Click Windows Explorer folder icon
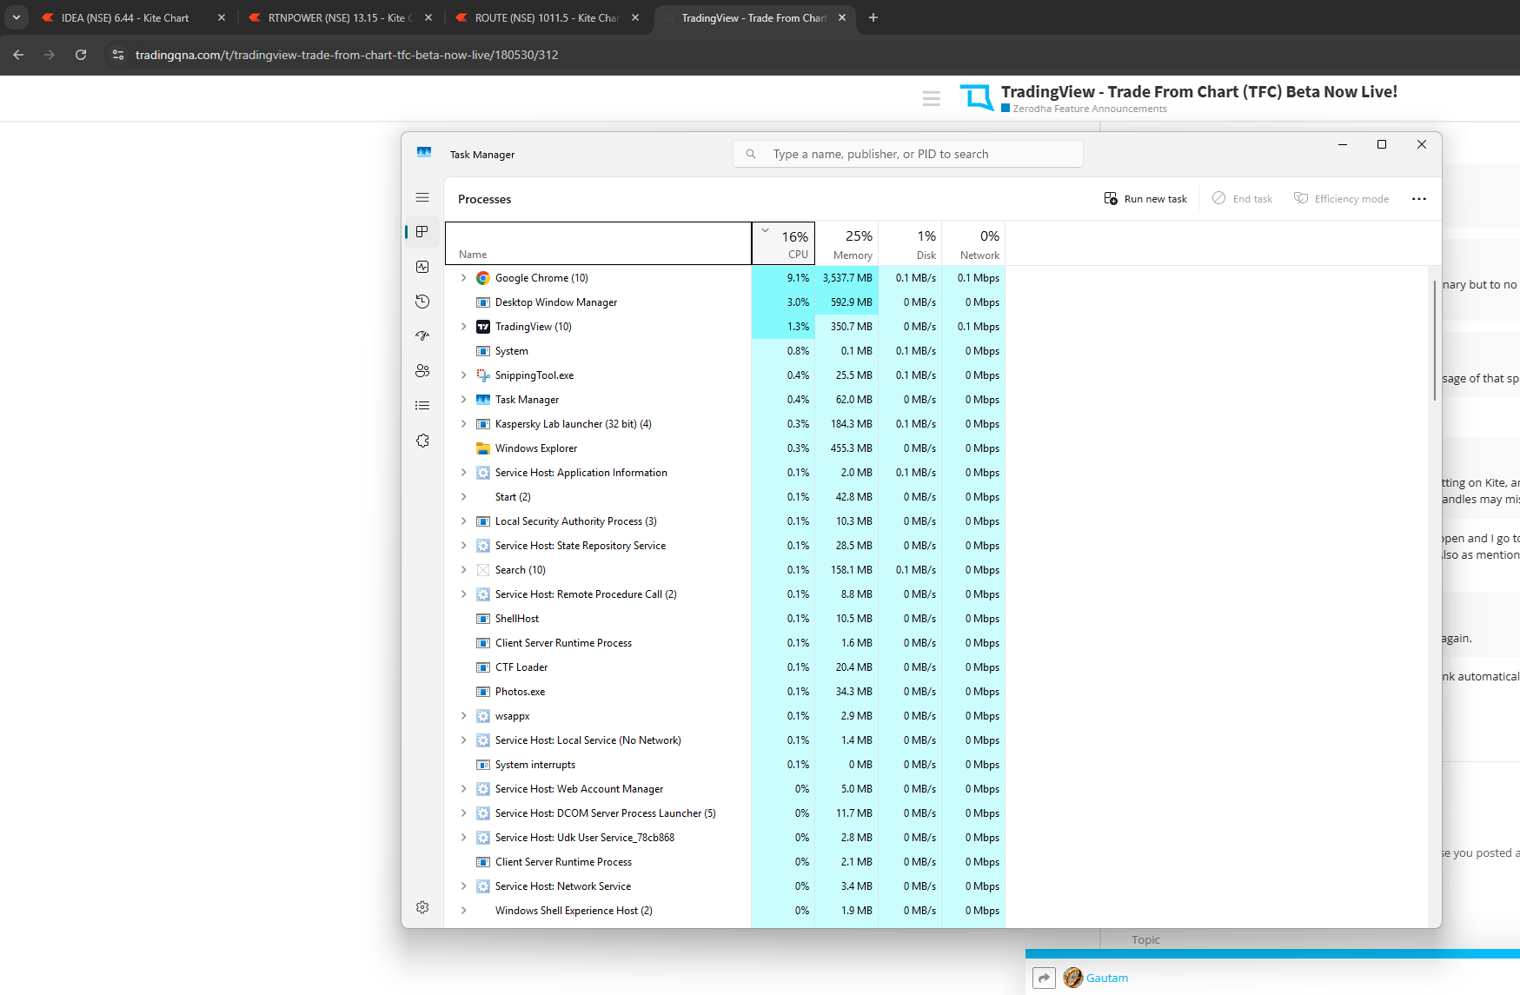The image size is (1520, 995). click(x=483, y=448)
